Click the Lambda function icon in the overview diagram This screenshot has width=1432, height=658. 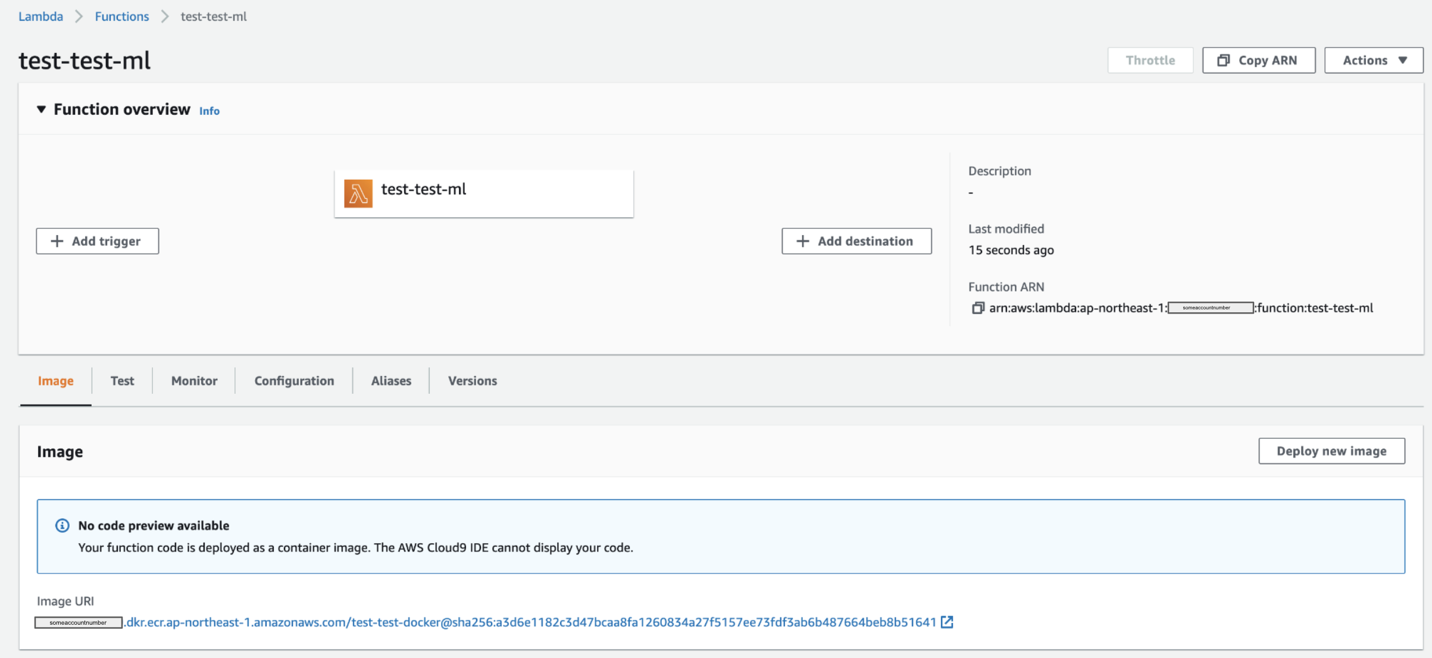(357, 193)
